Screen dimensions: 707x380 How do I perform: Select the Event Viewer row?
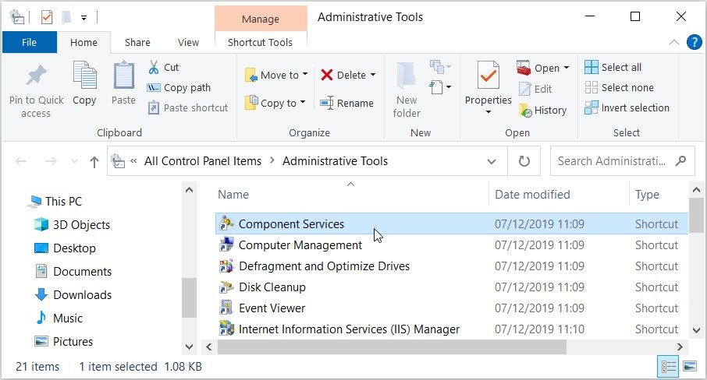point(453,308)
